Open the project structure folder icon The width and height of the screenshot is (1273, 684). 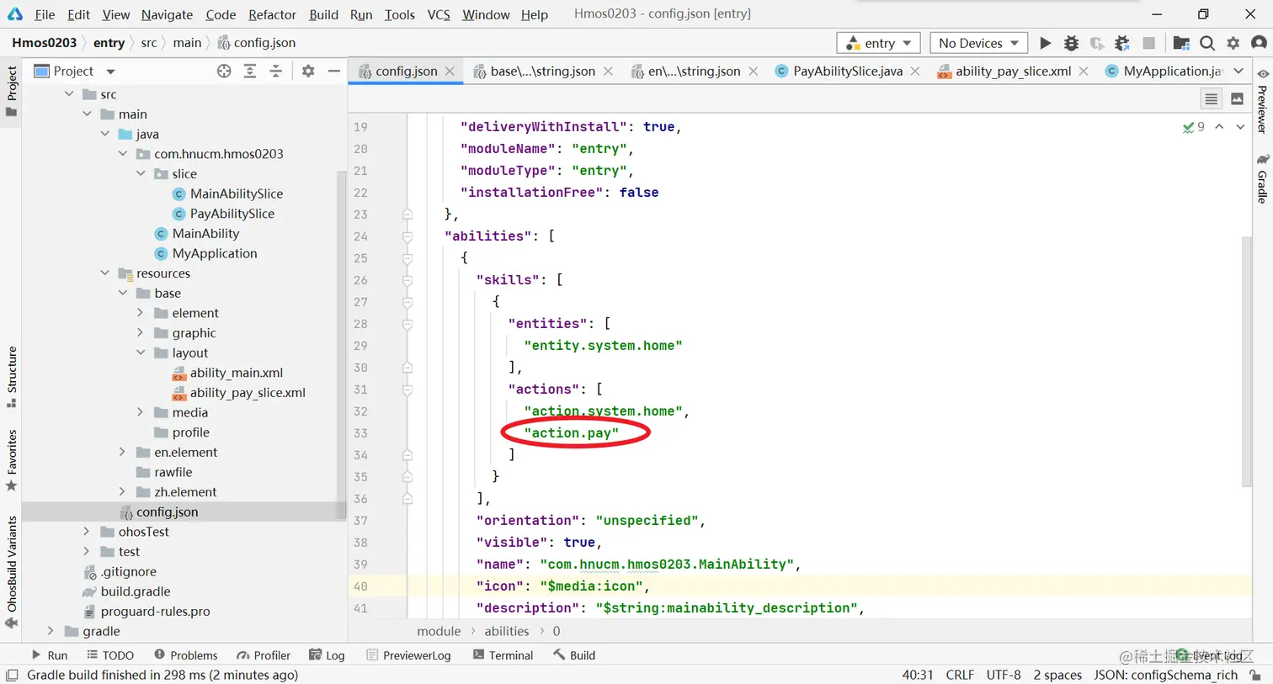click(1181, 43)
